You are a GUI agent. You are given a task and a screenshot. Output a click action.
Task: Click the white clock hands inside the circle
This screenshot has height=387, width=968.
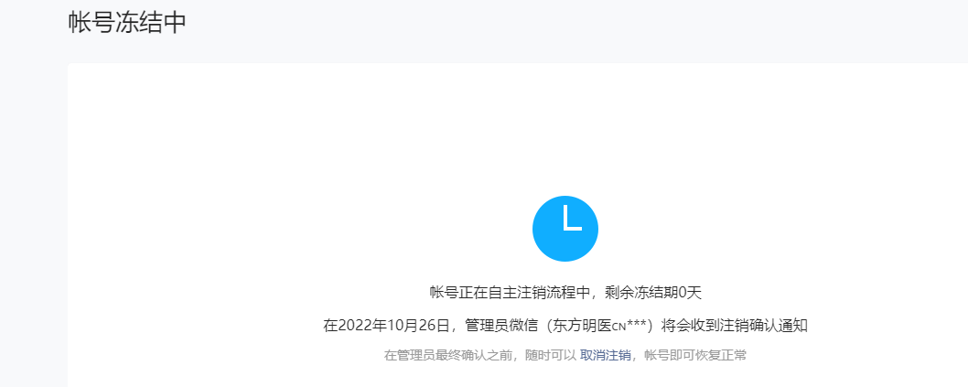click(x=572, y=219)
